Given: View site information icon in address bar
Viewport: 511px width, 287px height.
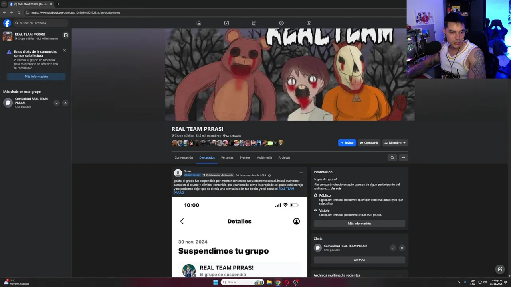Looking at the screenshot, I should (27, 12).
